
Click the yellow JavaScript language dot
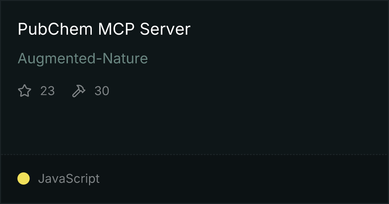24,178
